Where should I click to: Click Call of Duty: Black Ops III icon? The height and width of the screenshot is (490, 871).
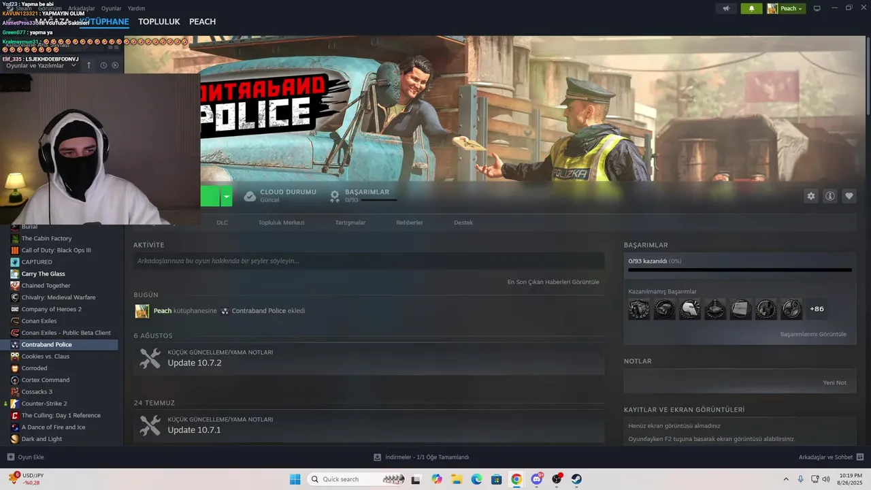15,250
